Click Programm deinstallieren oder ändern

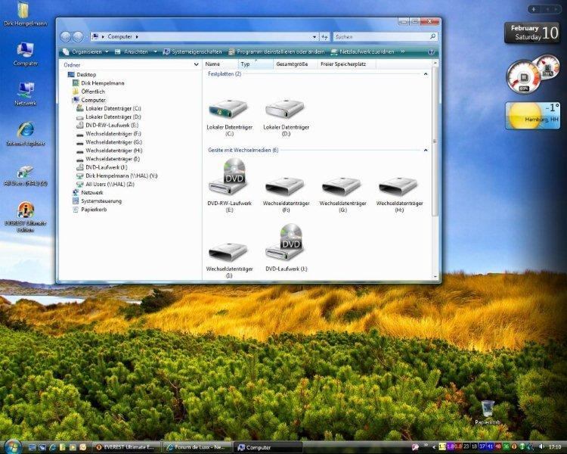(x=276, y=51)
